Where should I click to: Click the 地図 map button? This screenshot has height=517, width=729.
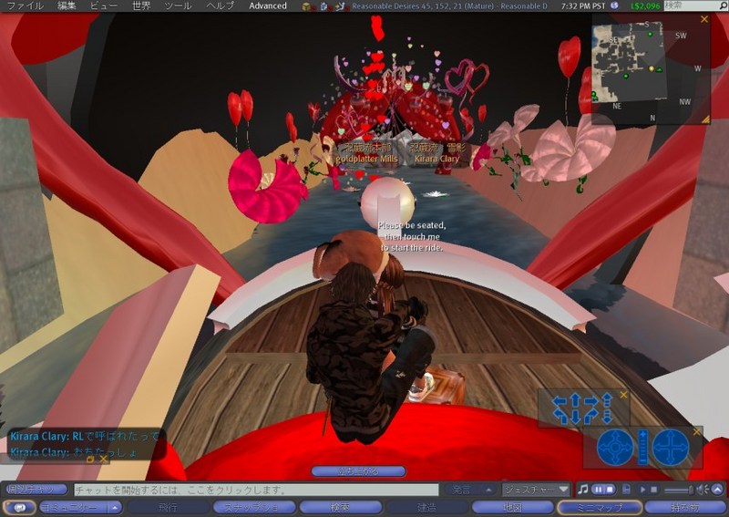click(x=512, y=508)
